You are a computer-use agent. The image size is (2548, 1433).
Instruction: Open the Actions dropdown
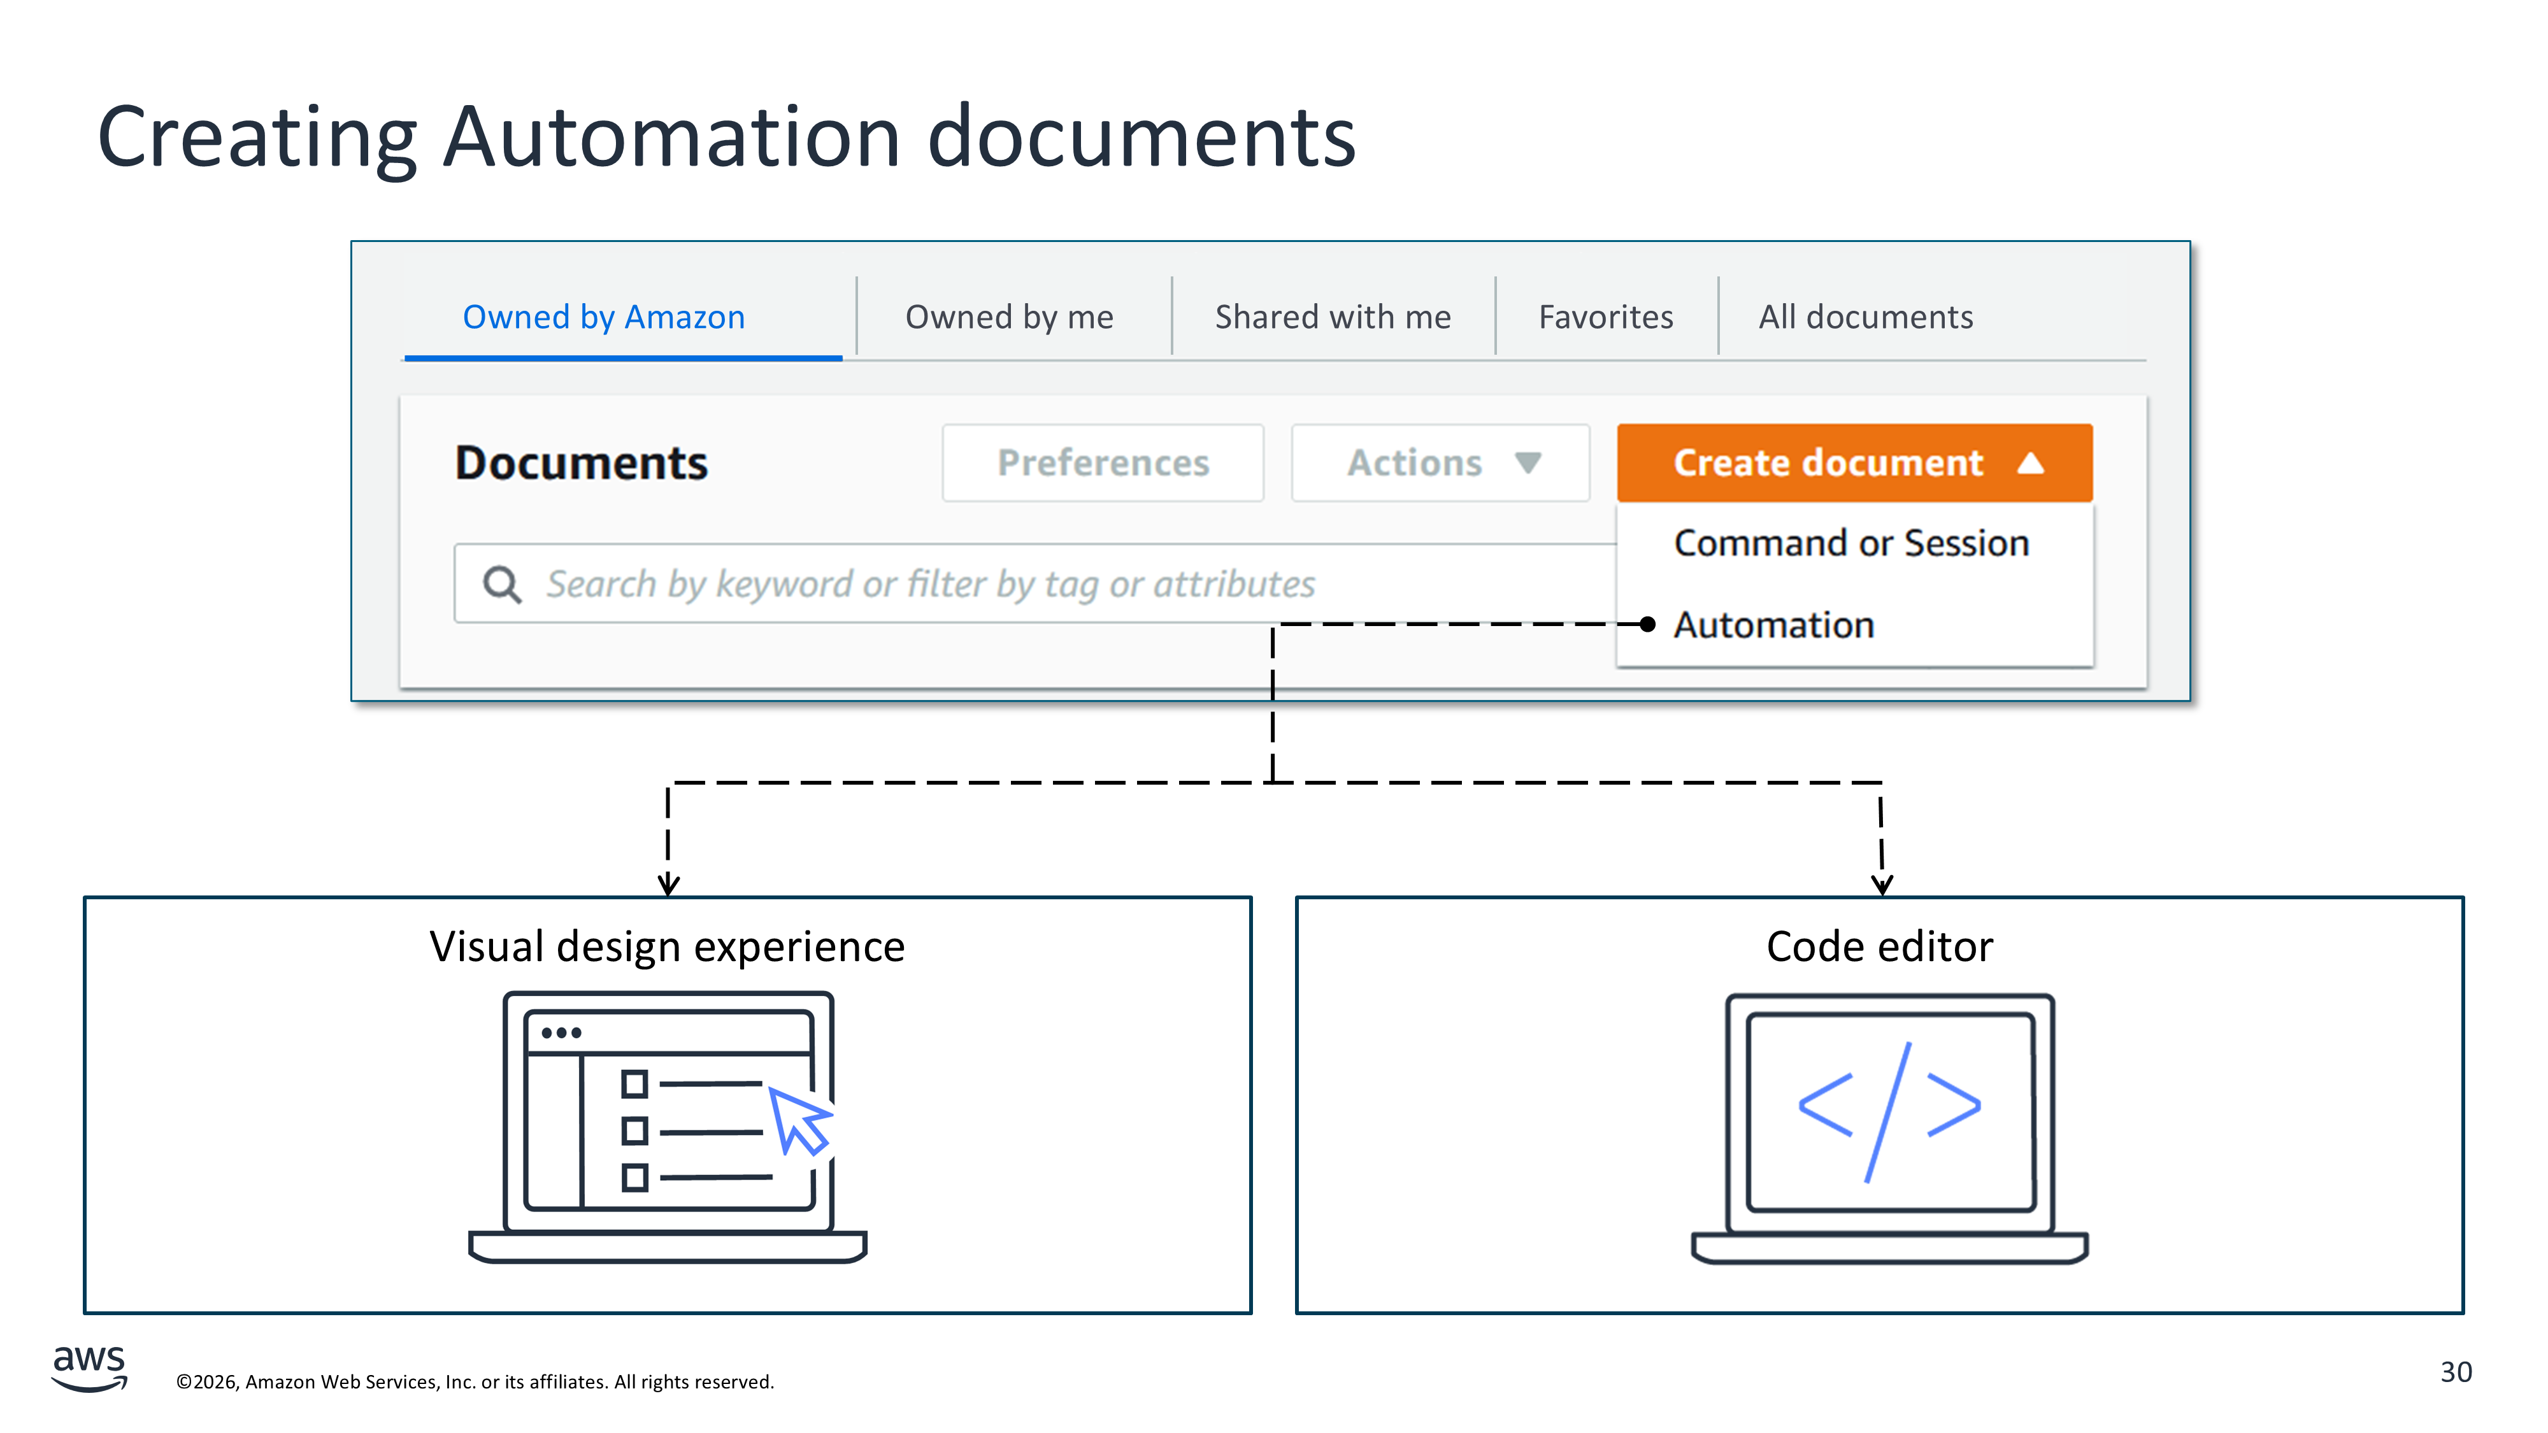pyautogui.click(x=1439, y=463)
